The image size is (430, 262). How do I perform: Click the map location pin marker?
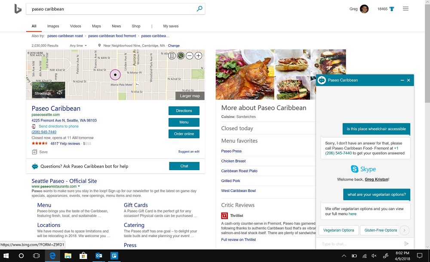(115, 75)
